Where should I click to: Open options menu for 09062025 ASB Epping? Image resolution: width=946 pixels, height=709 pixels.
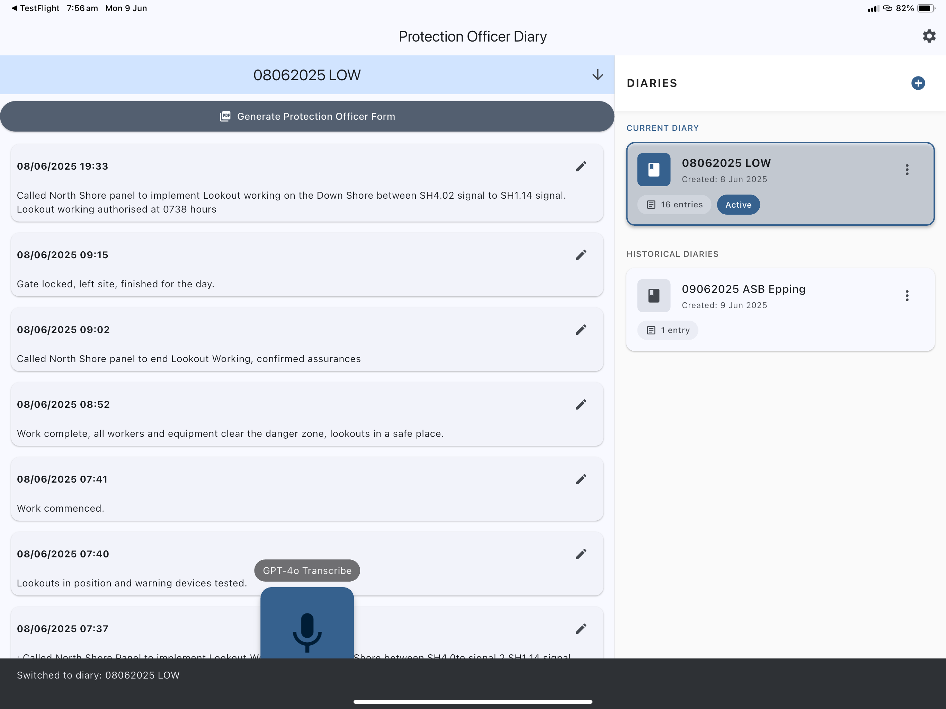pos(907,296)
